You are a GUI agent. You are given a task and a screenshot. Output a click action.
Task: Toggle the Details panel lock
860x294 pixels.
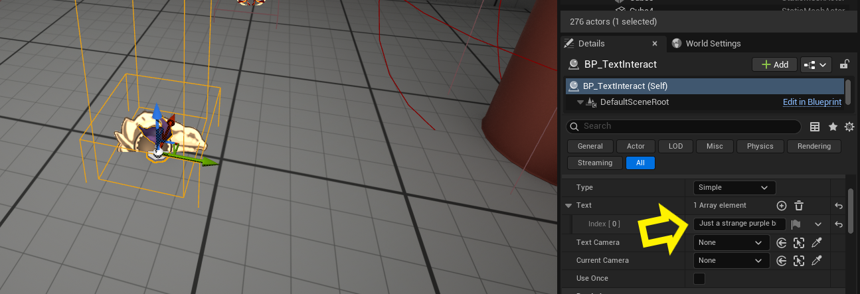pyautogui.click(x=844, y=64)
